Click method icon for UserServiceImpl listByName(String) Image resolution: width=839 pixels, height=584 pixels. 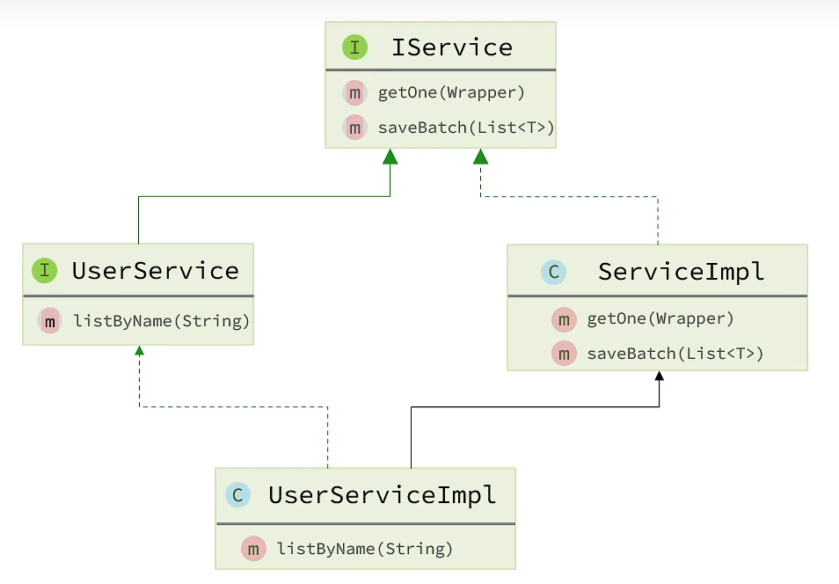point(253,550)
